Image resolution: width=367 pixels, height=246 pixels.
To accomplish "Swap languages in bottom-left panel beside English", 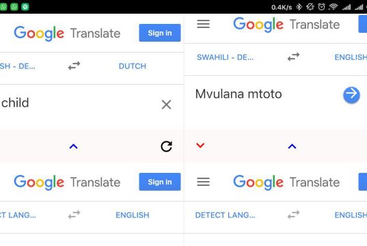I will pos(74,215).
